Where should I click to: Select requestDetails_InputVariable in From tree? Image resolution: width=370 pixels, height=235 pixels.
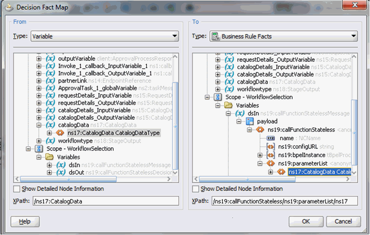click(95, 95)
